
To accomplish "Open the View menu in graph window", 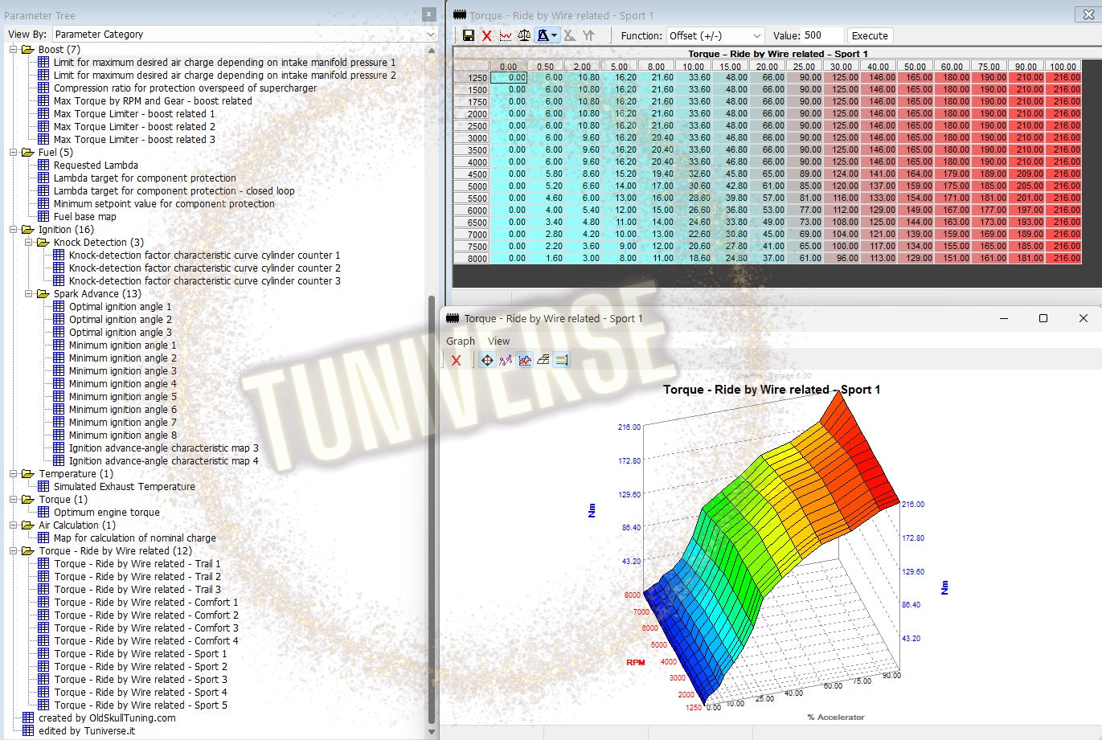I will click(498, 341).
